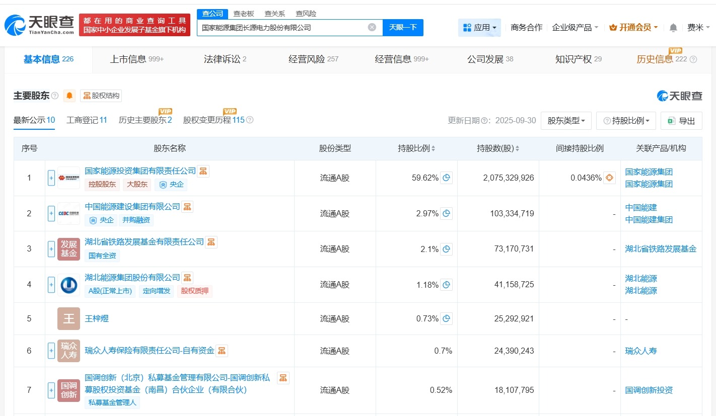Click the 天眼一下 search button

pos(403,27)
